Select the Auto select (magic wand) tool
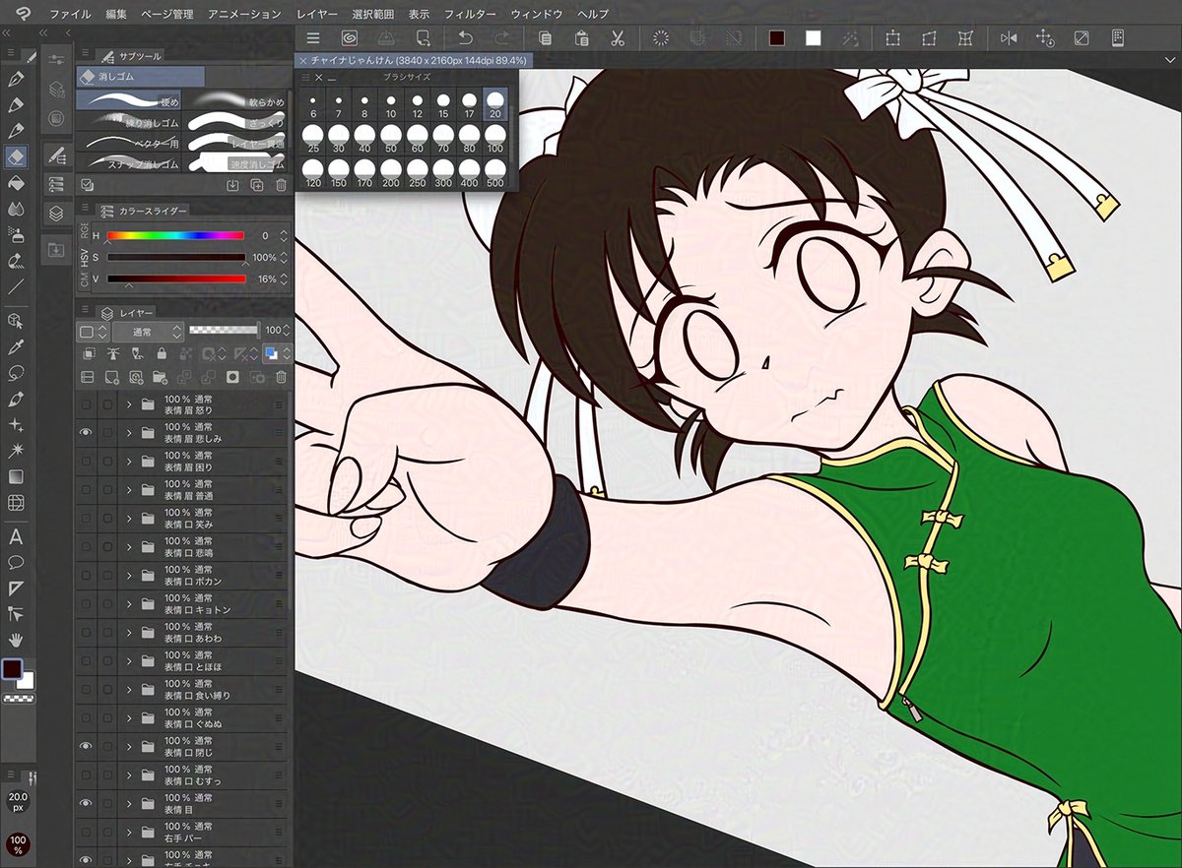Image resolution: width=1182 pixels, height=868 pixels. pos(16,451)
